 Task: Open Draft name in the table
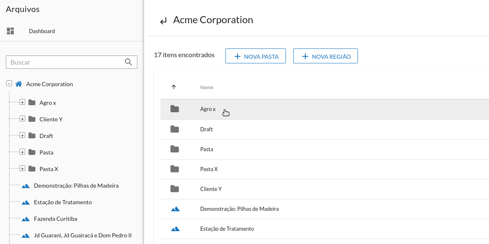click(206, 129)
